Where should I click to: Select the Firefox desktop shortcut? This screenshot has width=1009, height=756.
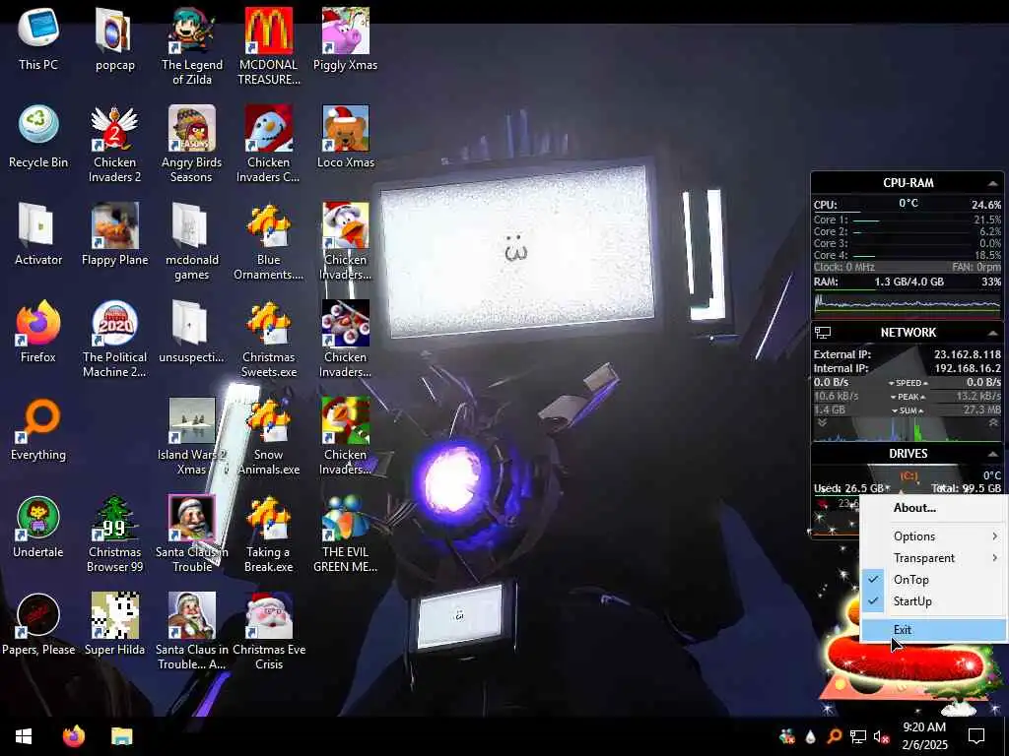pos(38,332)
